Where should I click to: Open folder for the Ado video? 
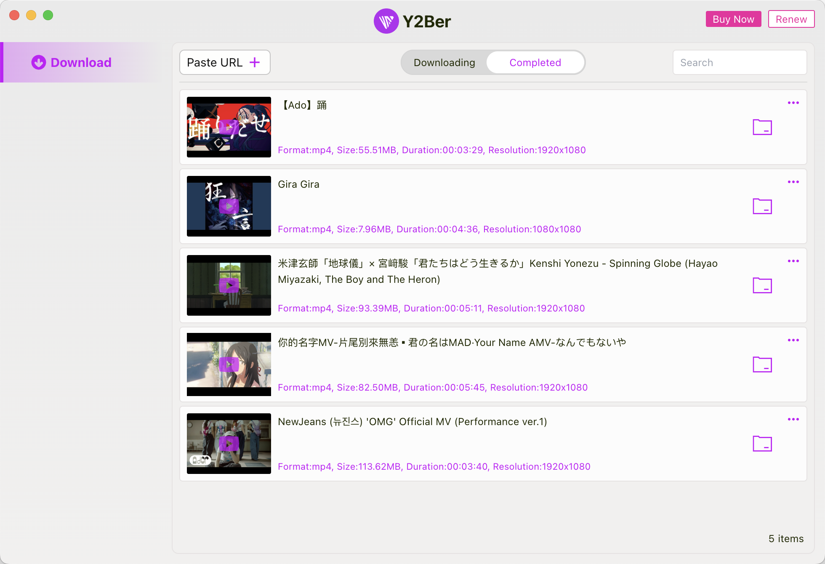coord(762,127)
